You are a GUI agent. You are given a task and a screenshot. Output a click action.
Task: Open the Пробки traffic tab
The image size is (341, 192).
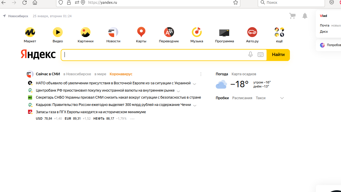tap(222, 98)
